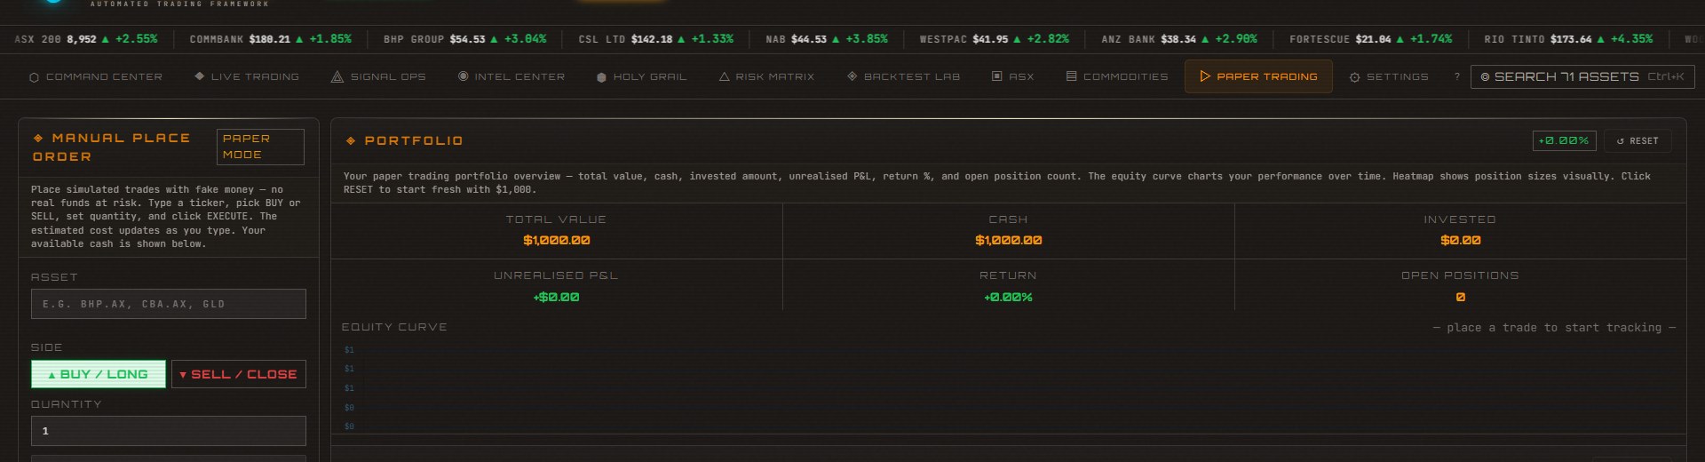Click the Paper Mode badge

(260, 147)
